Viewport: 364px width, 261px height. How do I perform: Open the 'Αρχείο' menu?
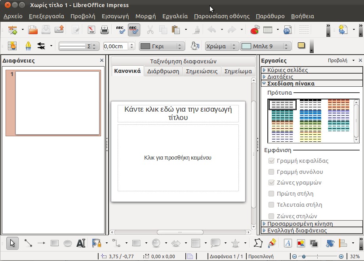pos(13,16)
